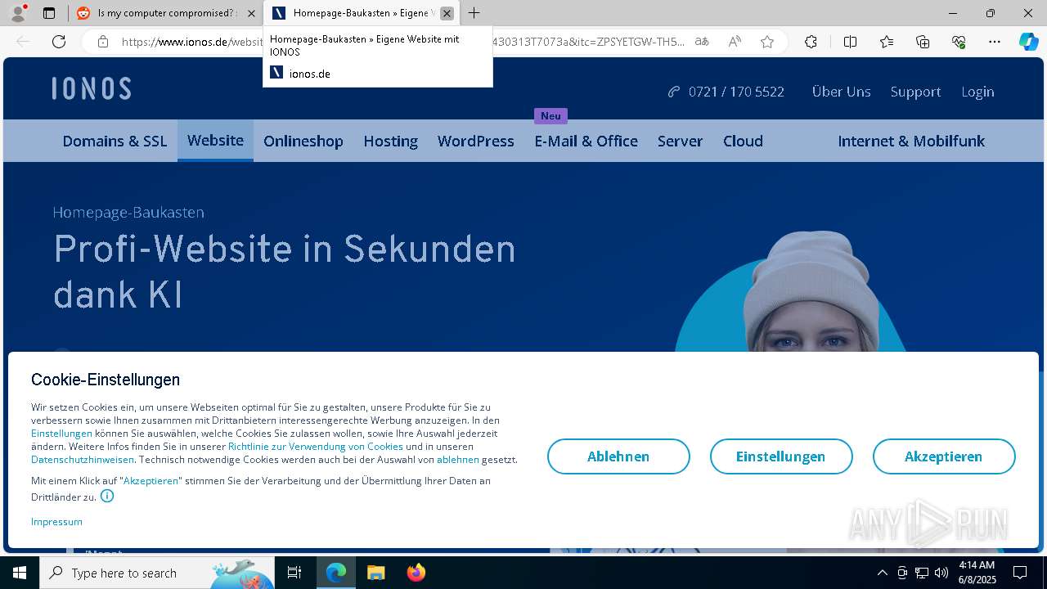This screenshot has width=1047, height=589.
Task: Open Browser essentials heart icon
Action: [959, 42]
